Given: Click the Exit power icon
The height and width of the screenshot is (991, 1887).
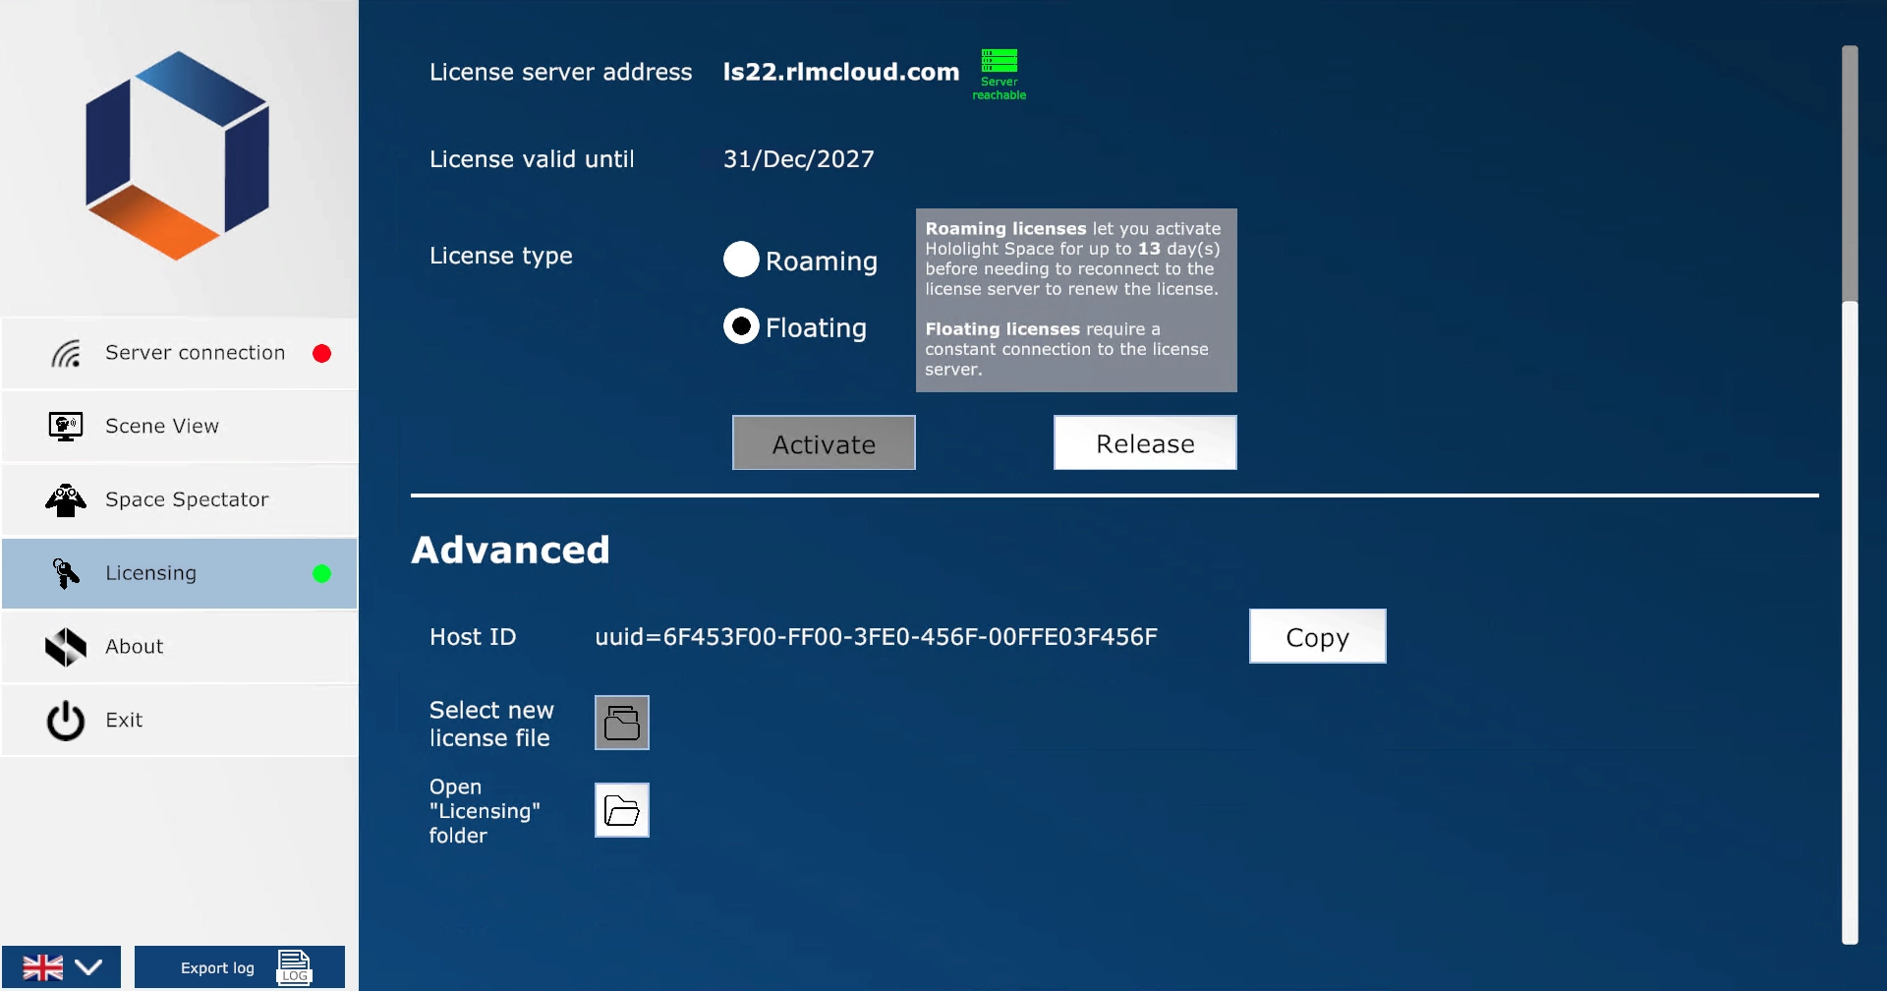Looking at the screenshot, I should [x=66, y=721].
